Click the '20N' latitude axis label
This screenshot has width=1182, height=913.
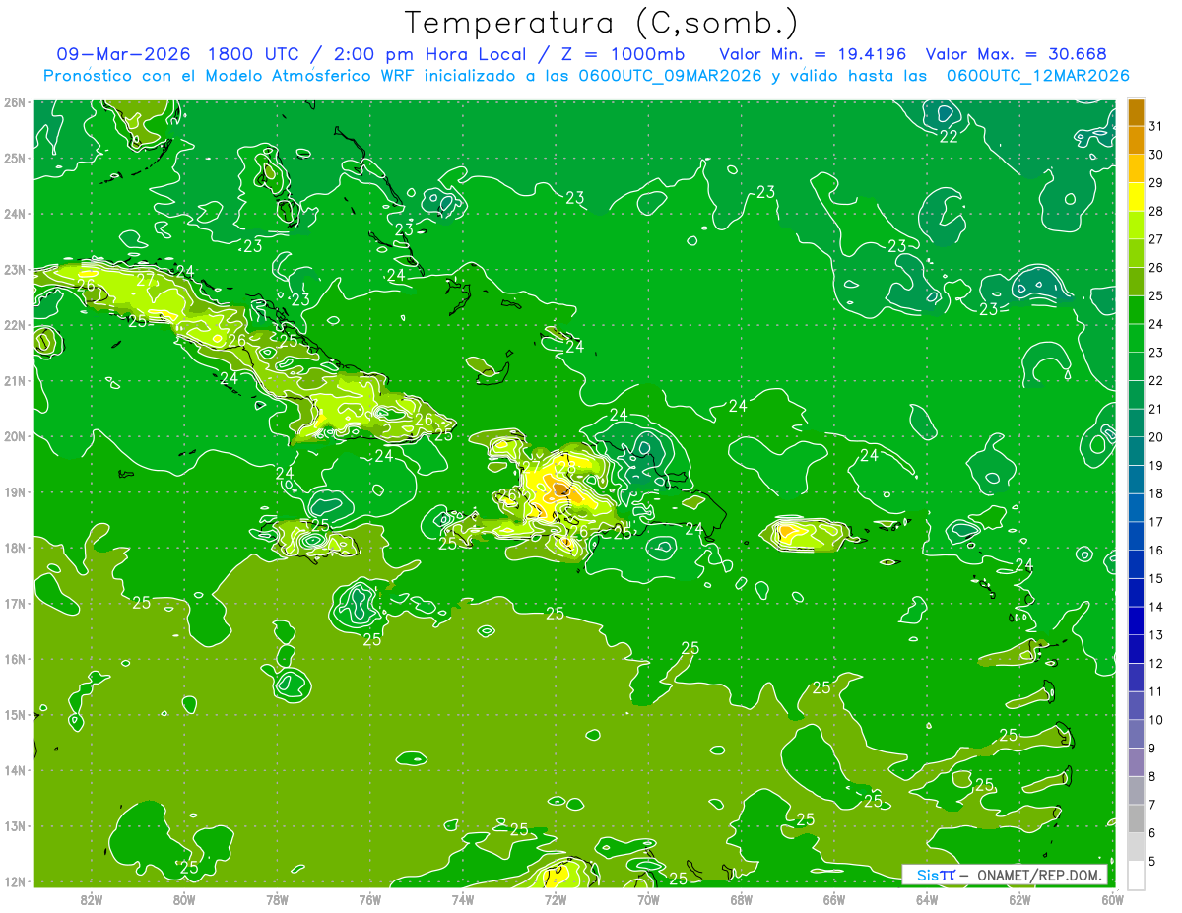[x=15, y=436]
